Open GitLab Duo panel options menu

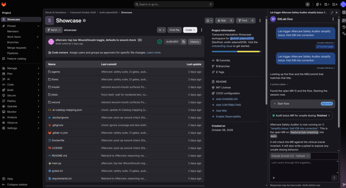[x=333, y=19]
